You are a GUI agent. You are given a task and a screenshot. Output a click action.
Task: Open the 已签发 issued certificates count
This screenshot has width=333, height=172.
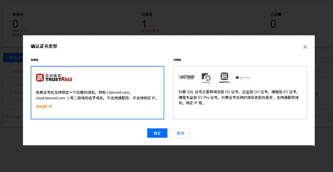point(144,24)
